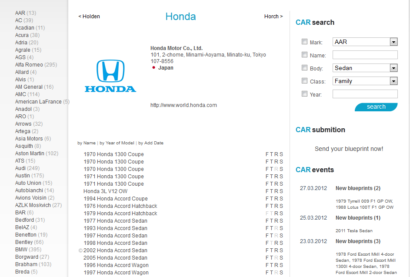Open the Honda 3L V12 OW blueprint
The width and height of the screenshot is (410, 277).
coord(105,191)
